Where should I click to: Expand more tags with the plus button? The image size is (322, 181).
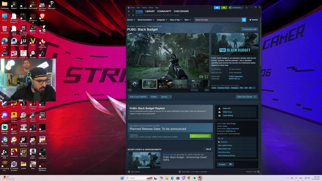pyautogui.click(x=254, y=88)
